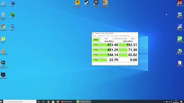Stop the test in the 148.14 row

[96, 55]
